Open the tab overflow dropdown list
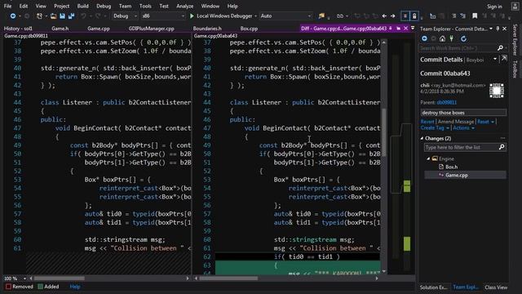Viewport: 522px width, 294px height. pyautogui.click(x=413, y=29)
